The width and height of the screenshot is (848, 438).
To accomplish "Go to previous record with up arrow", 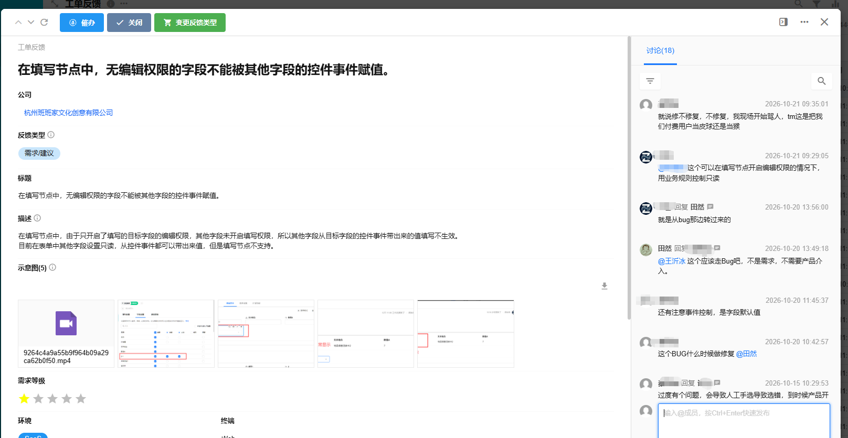I will (18, 23).
